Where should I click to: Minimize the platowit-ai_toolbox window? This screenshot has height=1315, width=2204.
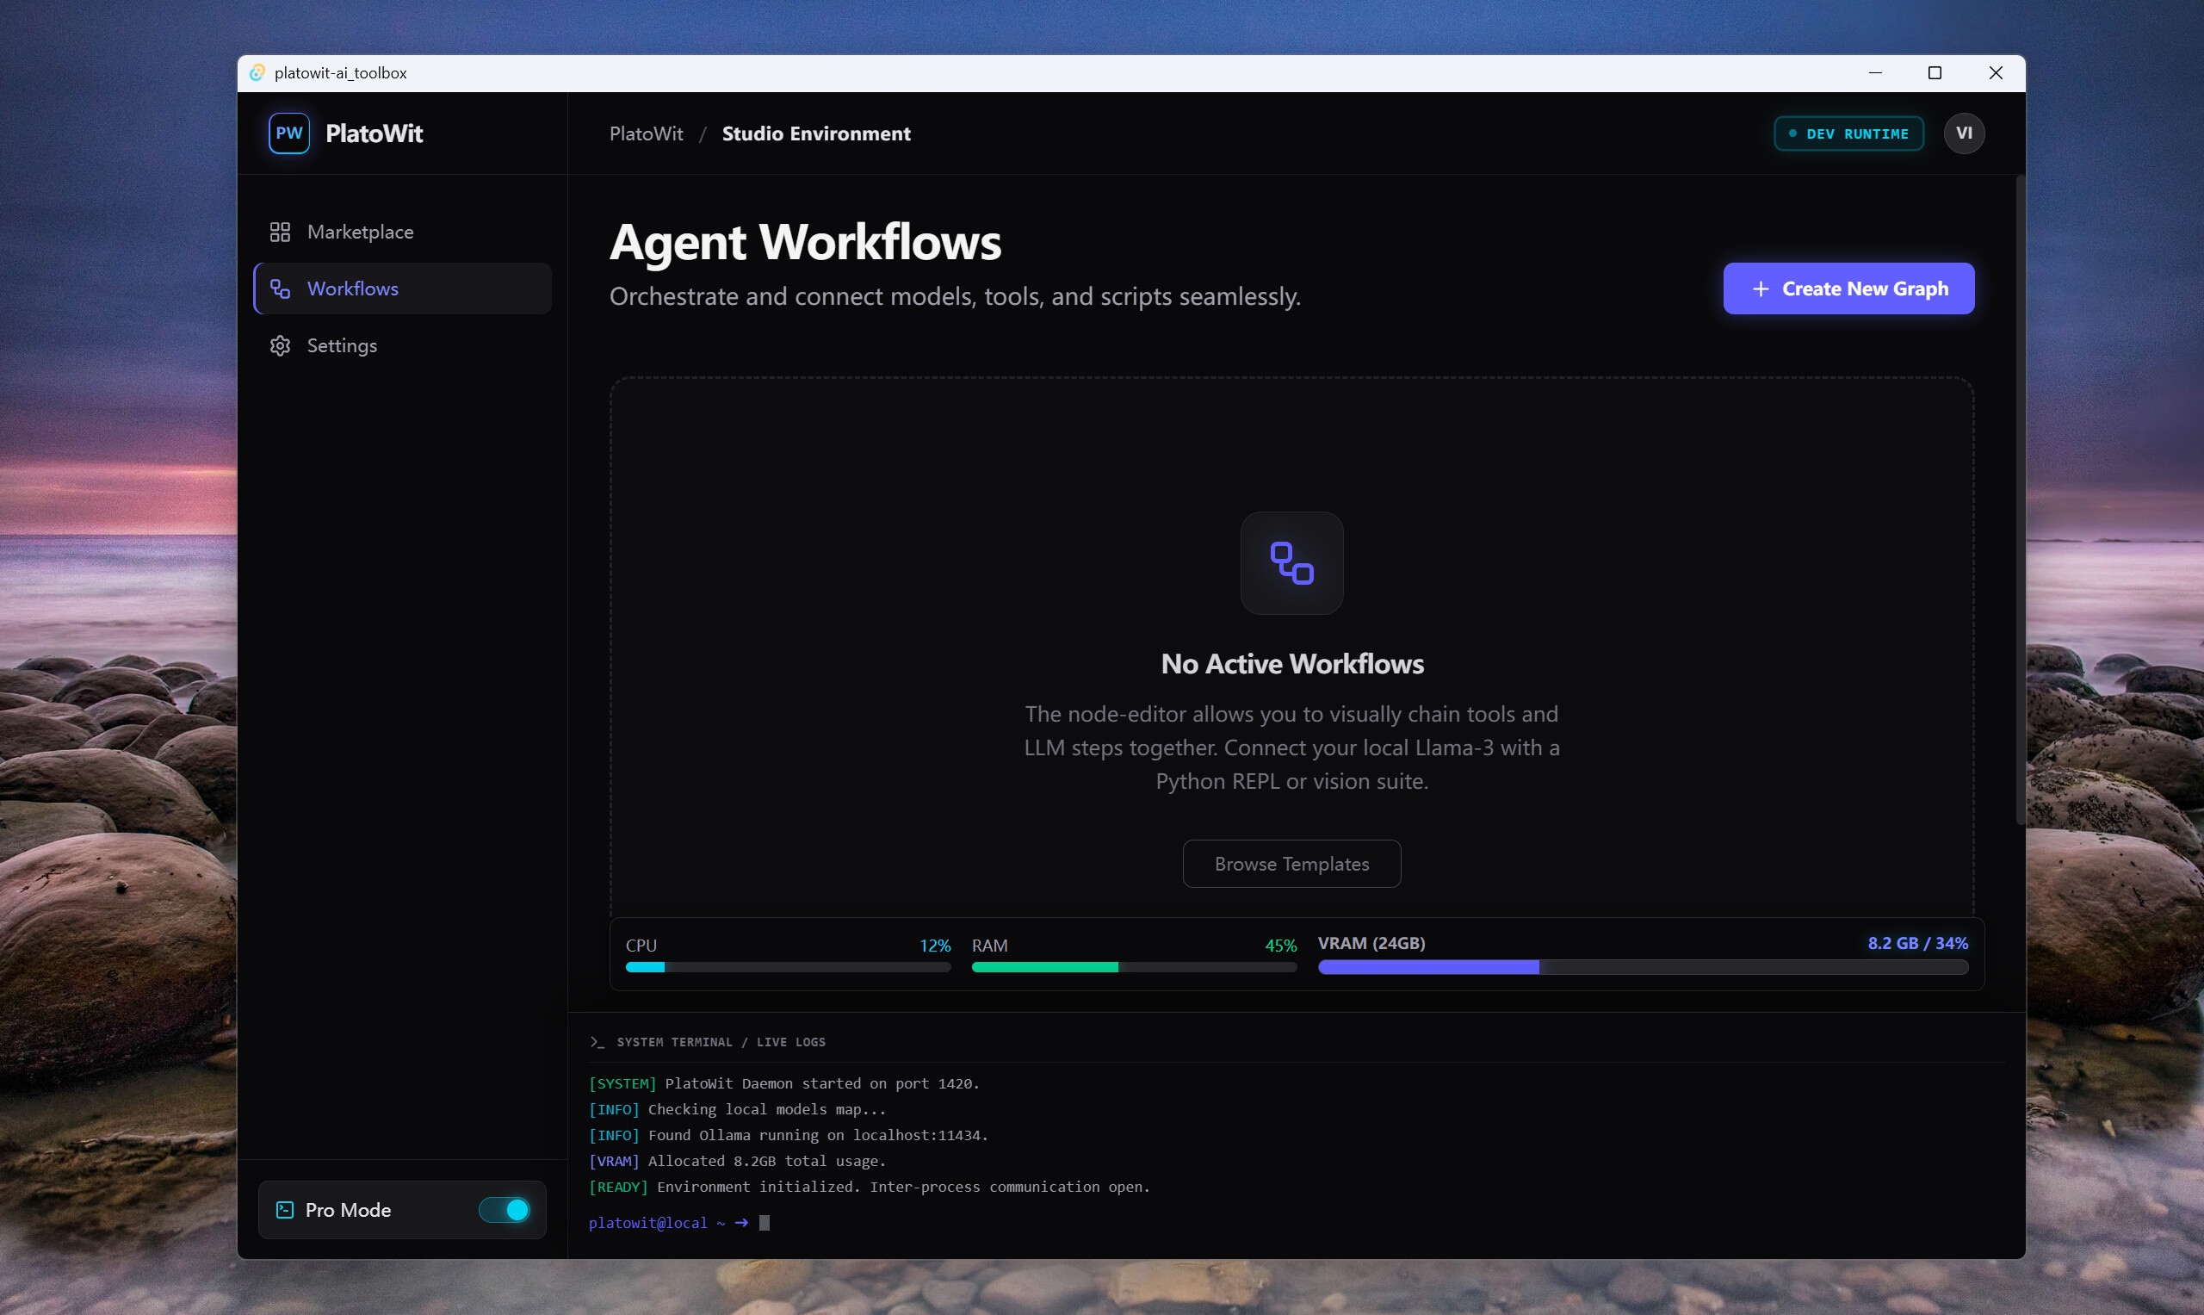(x=1874, y=72)
